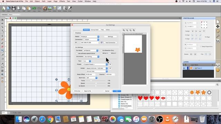Screen dimensions: 221x124
Task: Open the Cutter menu in menu bar
Action: coord(80,1)
